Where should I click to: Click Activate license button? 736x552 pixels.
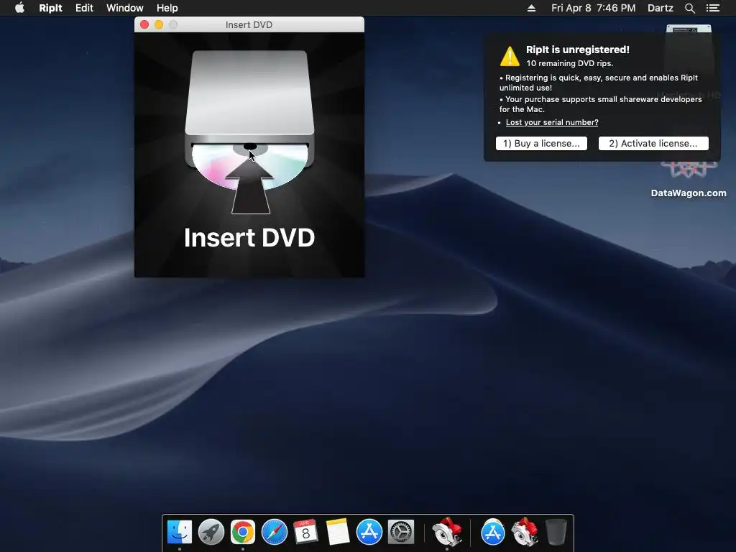pos(653,144)
